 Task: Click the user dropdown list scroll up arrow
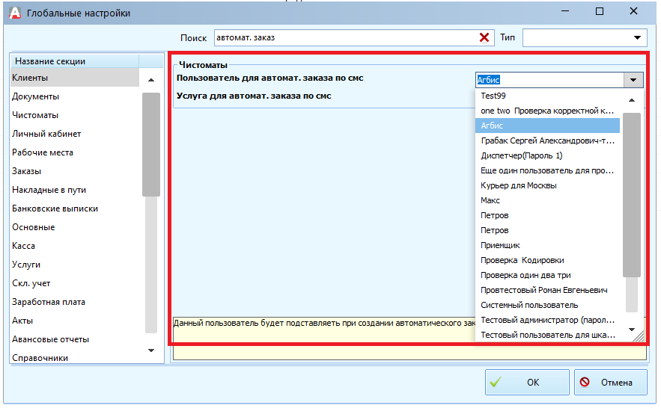pyautogui.click(x=632, y=100)
